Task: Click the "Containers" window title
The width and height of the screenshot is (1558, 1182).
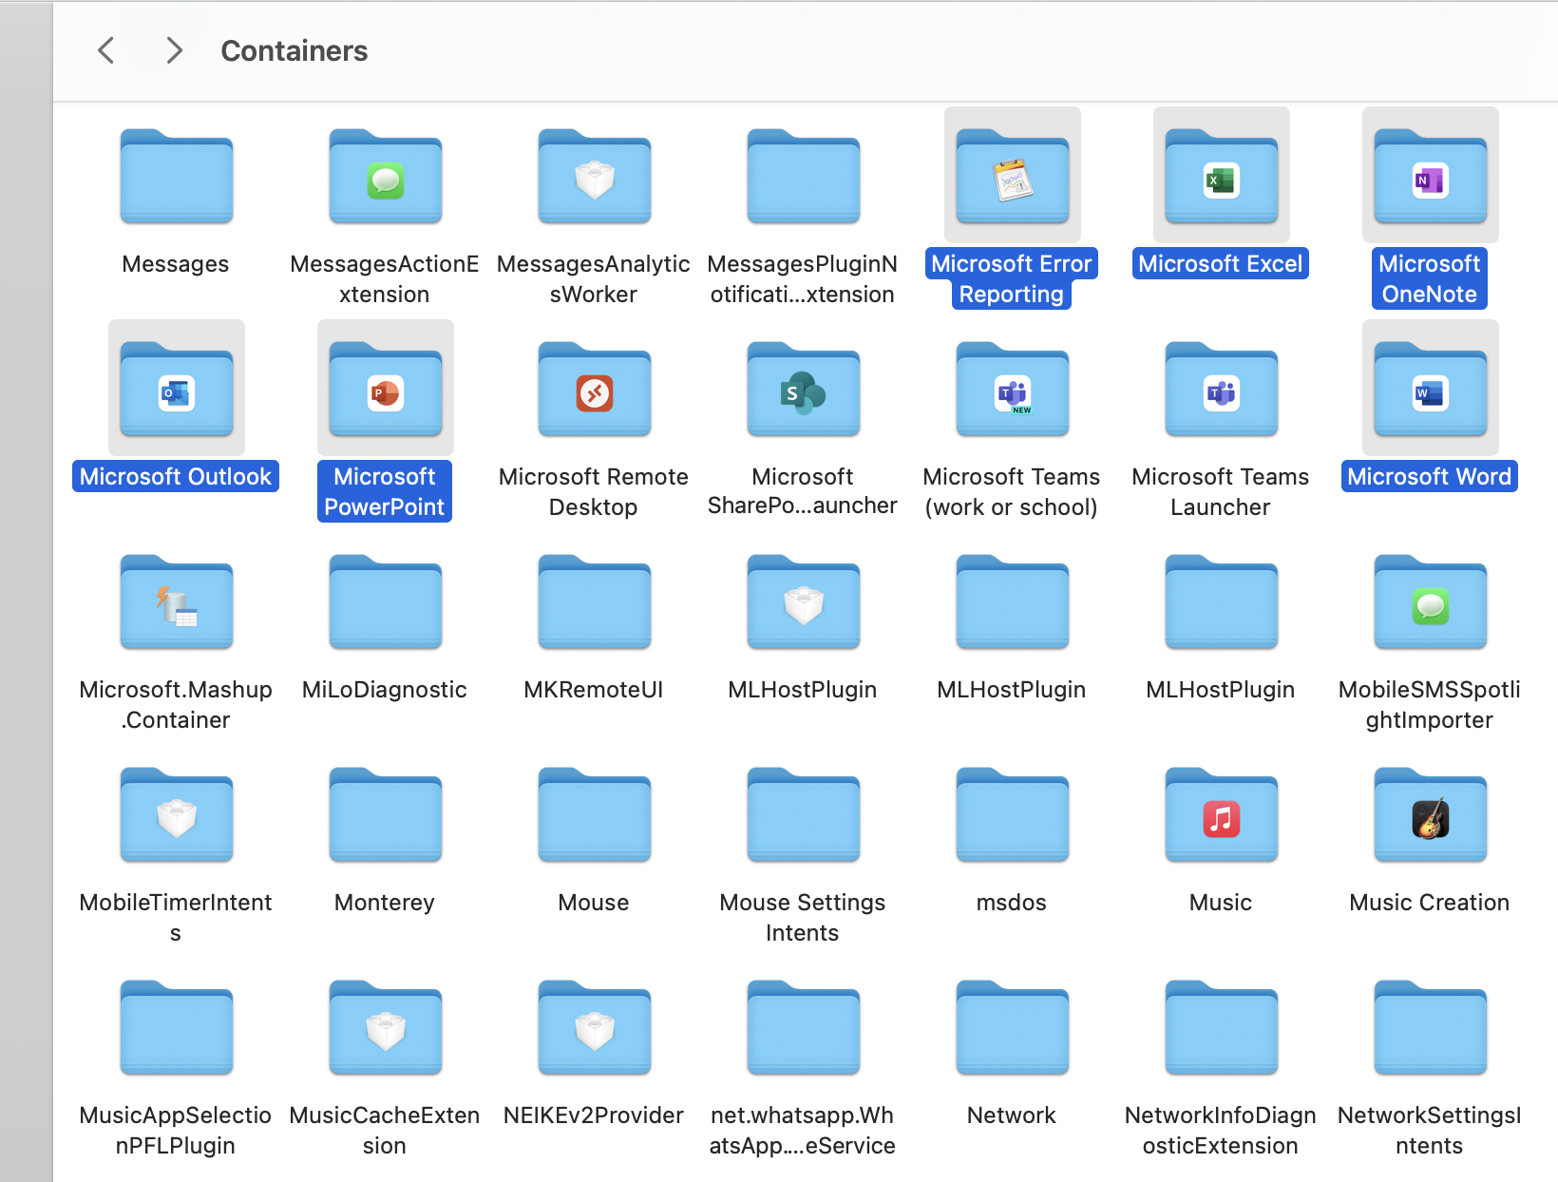Action: pyautogui.click(x=294, y=51)
